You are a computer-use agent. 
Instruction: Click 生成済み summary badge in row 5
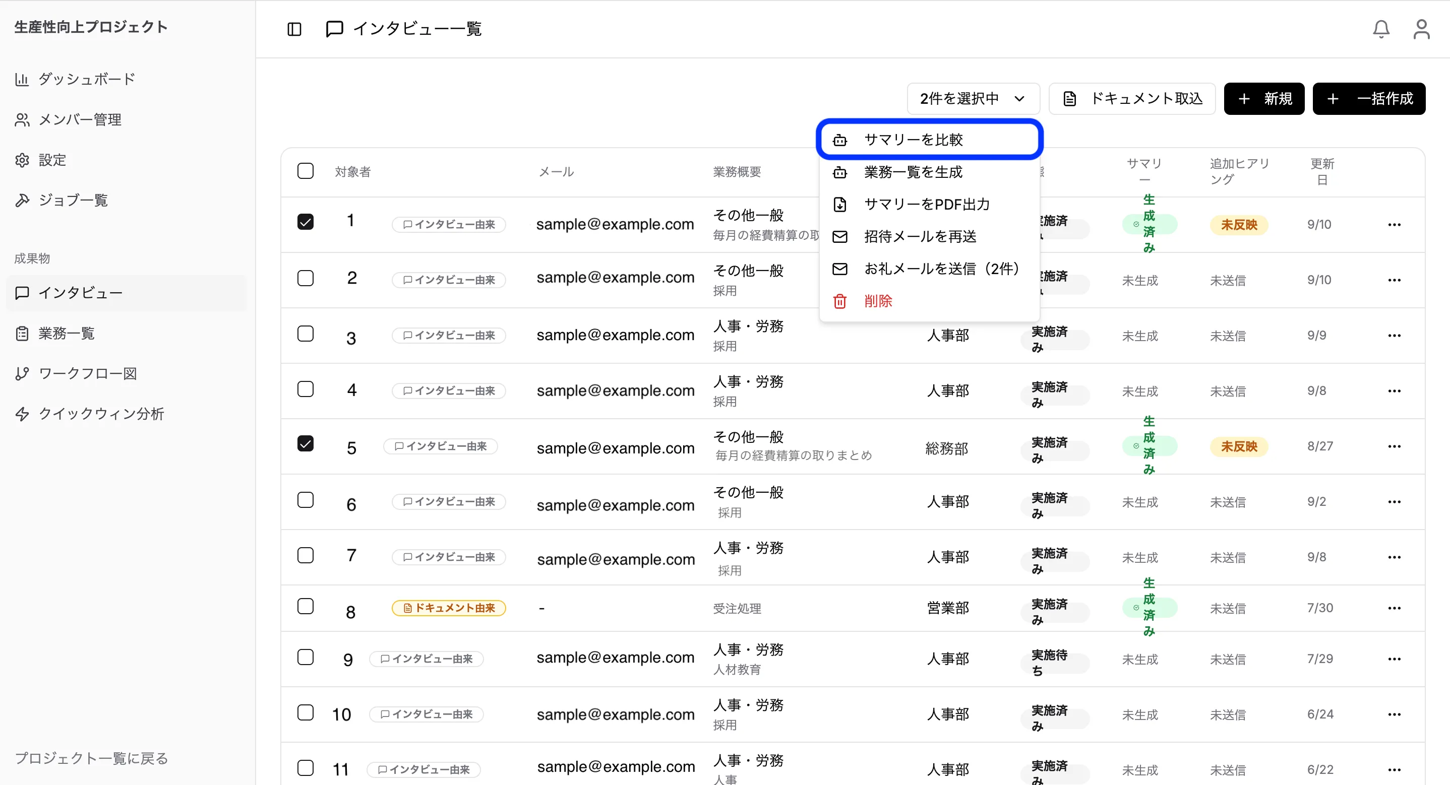click(x=1149, y=446)
